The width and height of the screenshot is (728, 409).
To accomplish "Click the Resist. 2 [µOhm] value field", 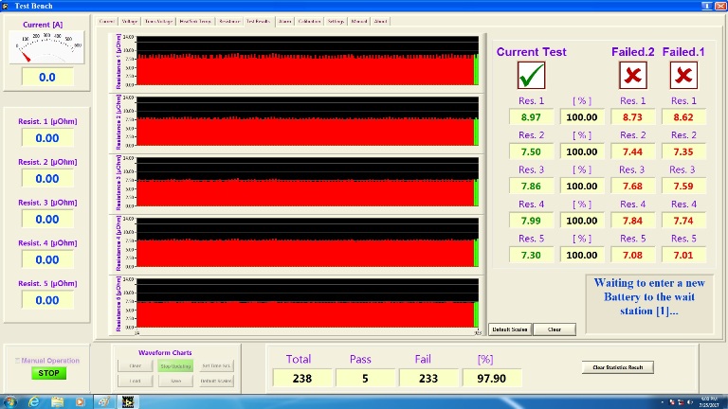I will (x=47, y=179).
